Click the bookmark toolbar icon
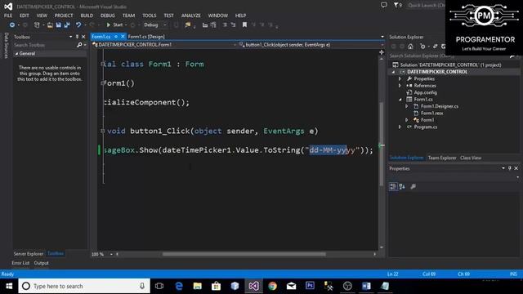The height and width of the screenshot is (294, 523). click(244, 25)
